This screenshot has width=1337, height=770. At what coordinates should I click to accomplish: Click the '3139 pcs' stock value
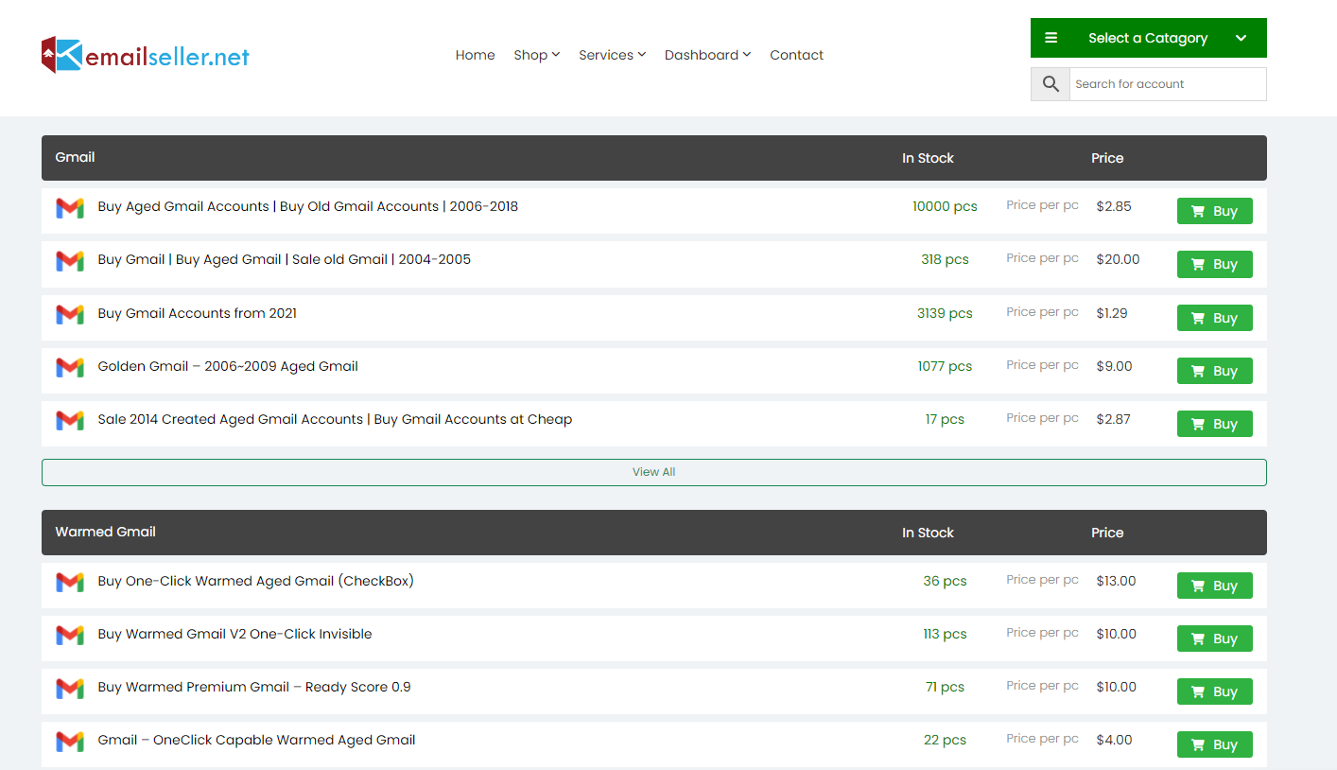(x=945, y=313)
